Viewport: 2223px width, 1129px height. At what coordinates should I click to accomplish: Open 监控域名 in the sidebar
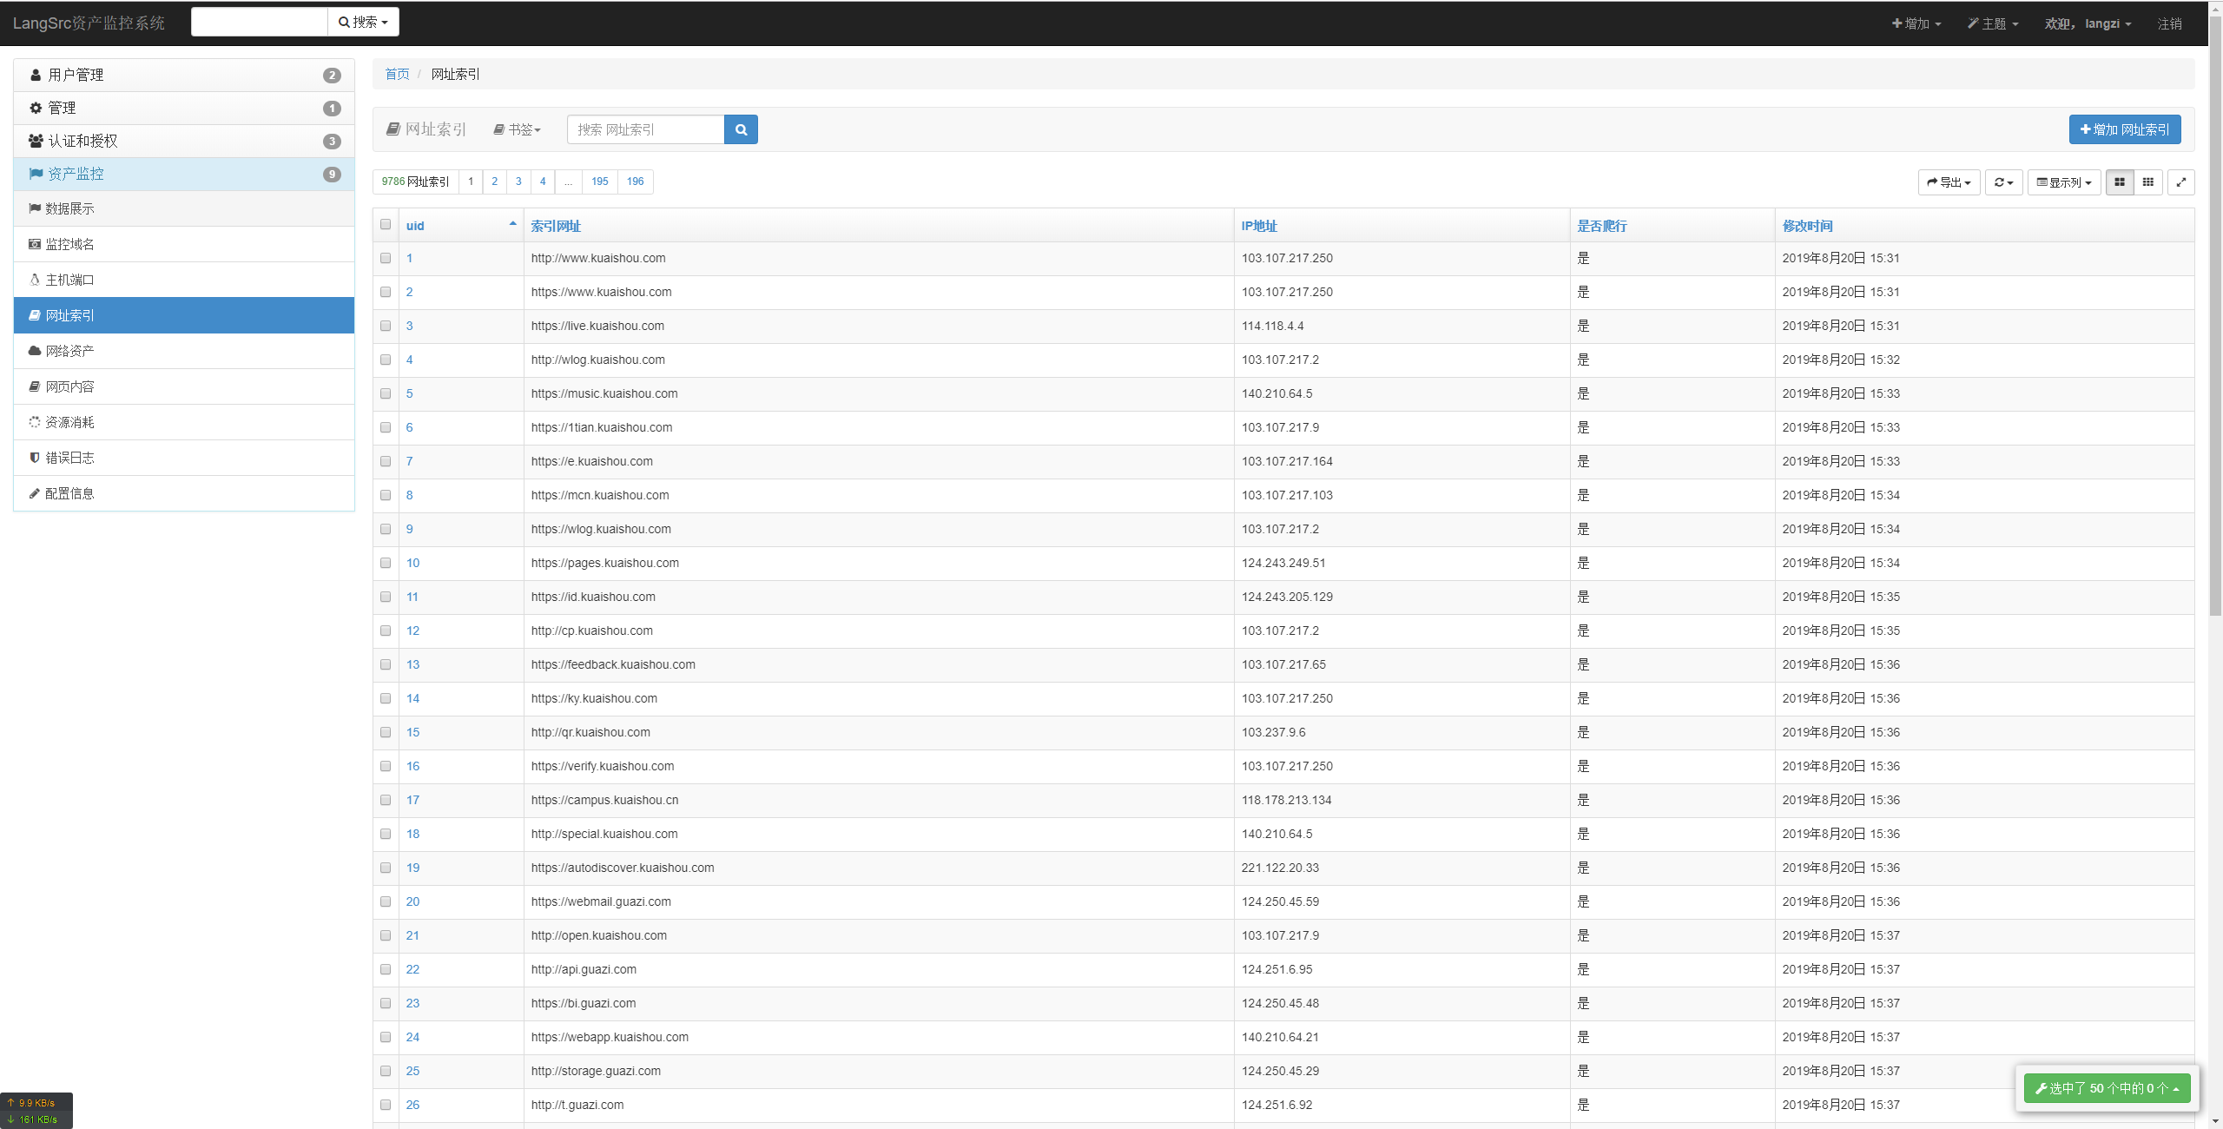coord(69,244)
